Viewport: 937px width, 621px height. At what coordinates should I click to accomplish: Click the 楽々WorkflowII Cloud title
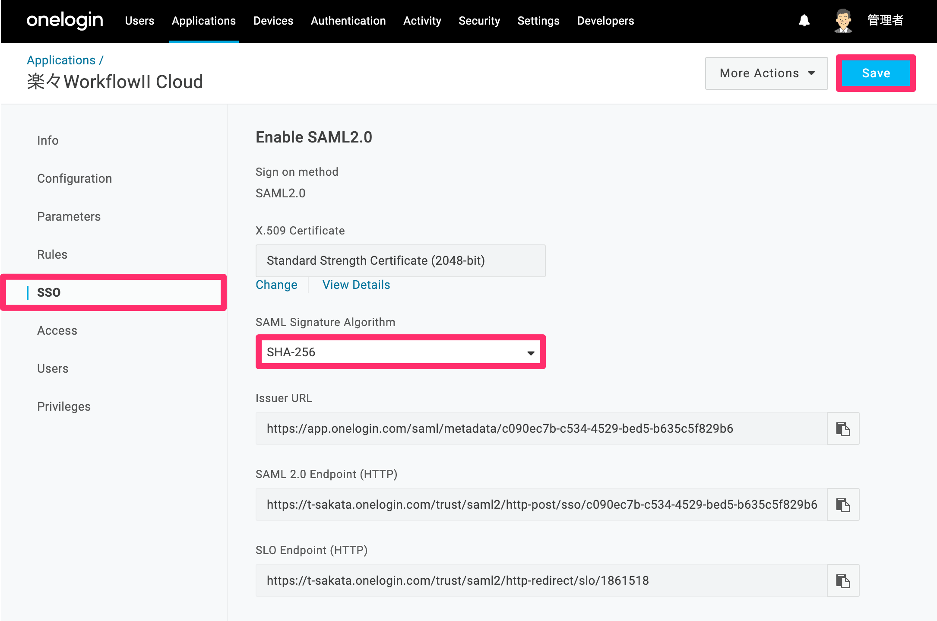pyautogui.click(x=115, y=82)
